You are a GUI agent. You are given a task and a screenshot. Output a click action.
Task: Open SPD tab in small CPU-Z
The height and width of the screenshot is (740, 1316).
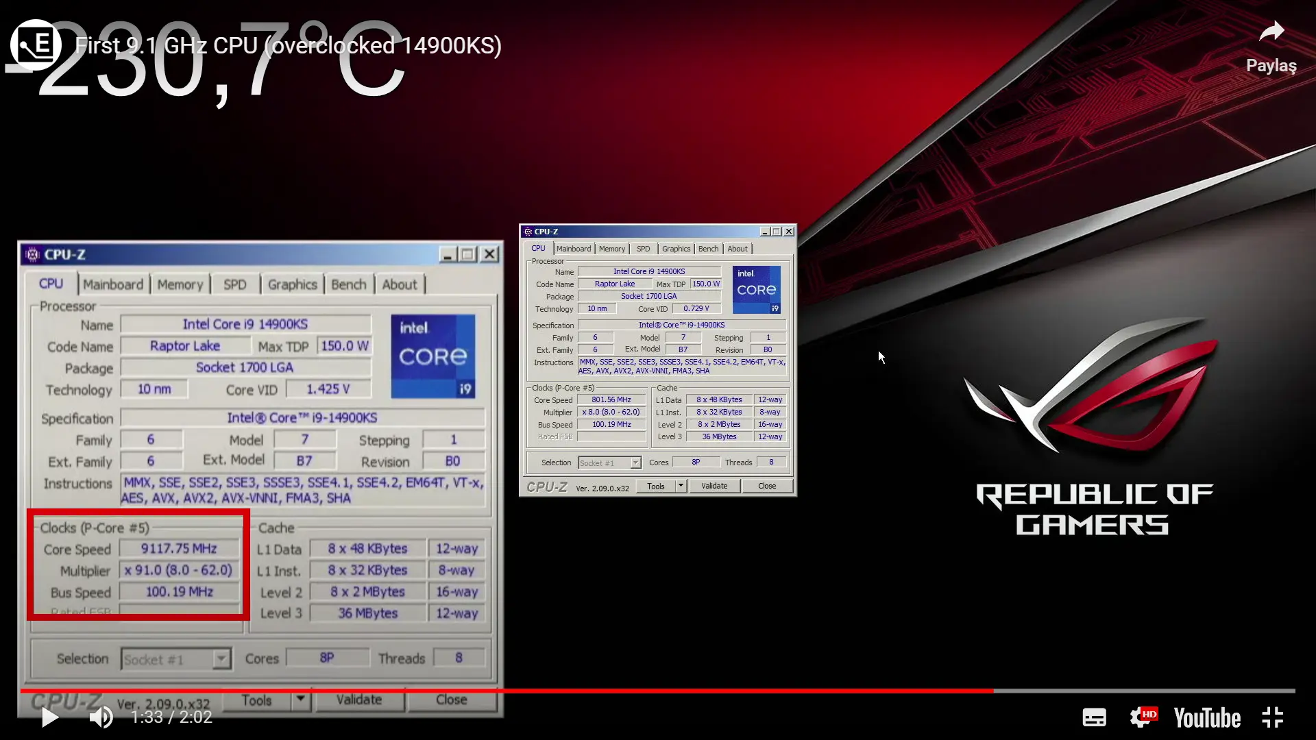point(643,249)
